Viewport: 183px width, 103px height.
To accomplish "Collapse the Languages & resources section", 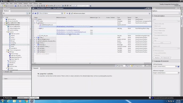I will tap(153, 61).
